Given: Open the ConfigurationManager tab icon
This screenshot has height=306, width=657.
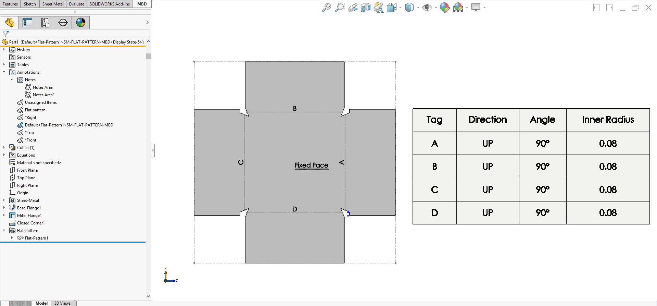Looking at the screenshot, I should pos(45,23).
